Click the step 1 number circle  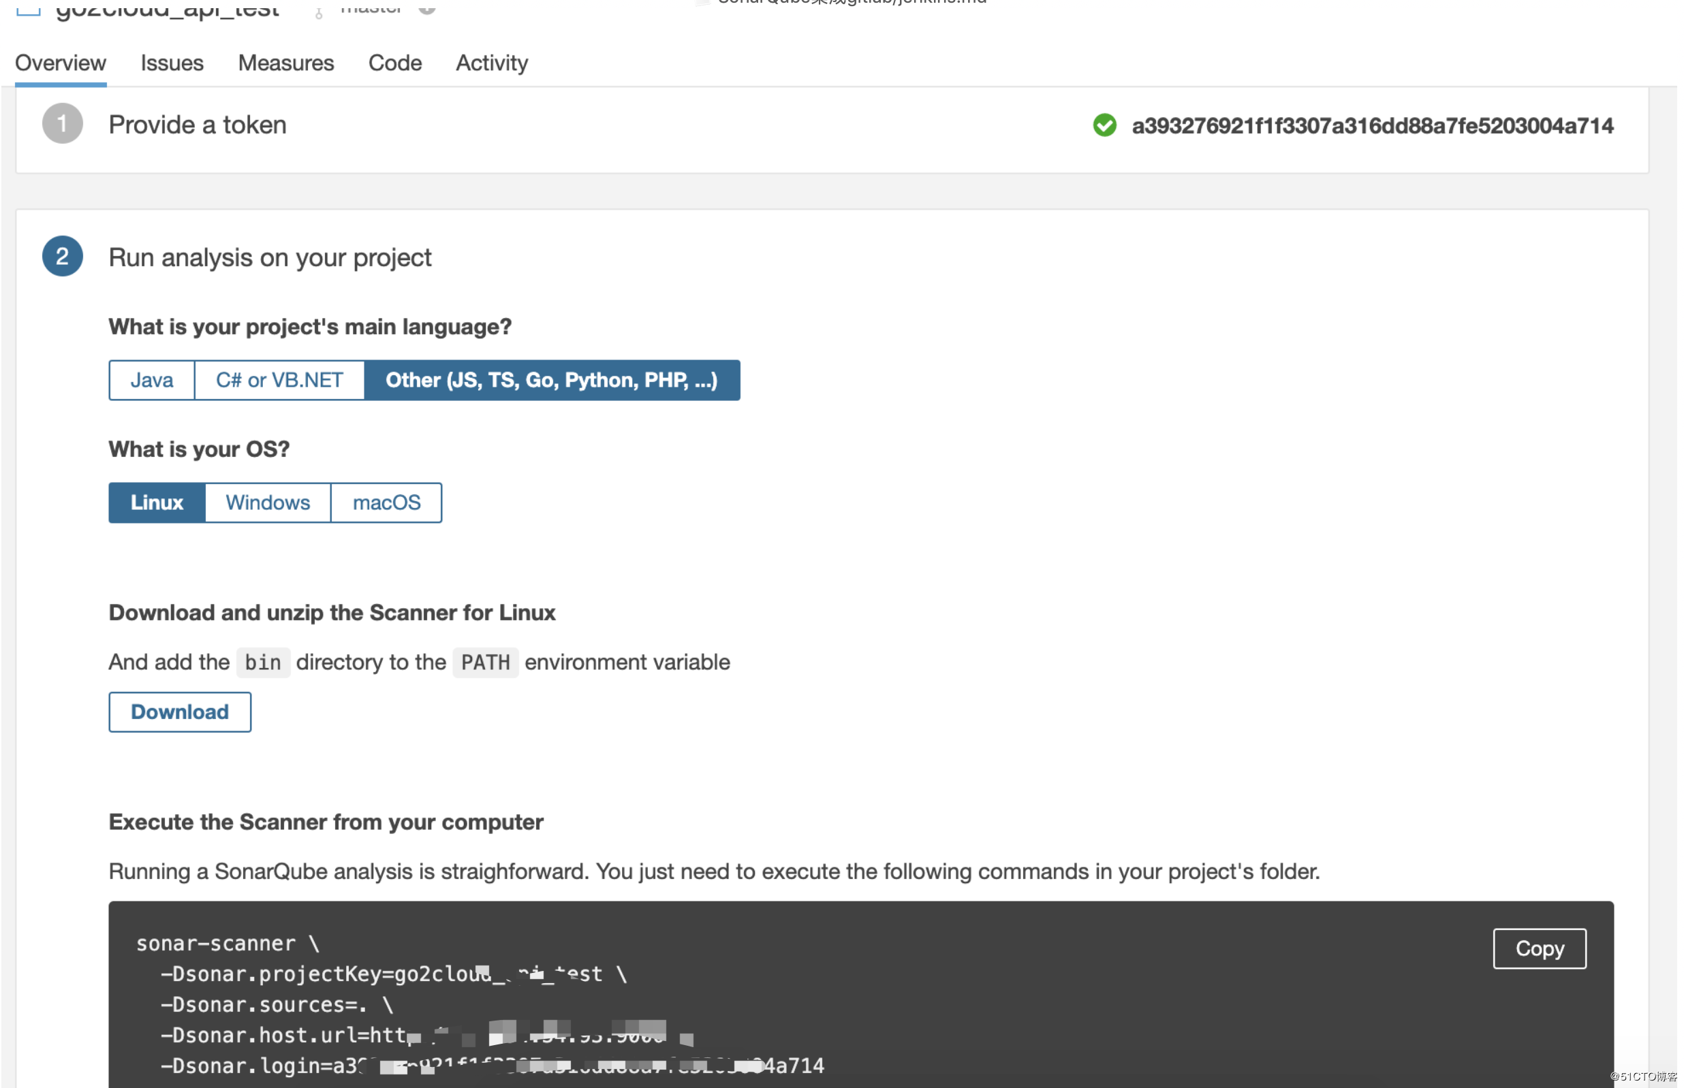tap(62, 124)
